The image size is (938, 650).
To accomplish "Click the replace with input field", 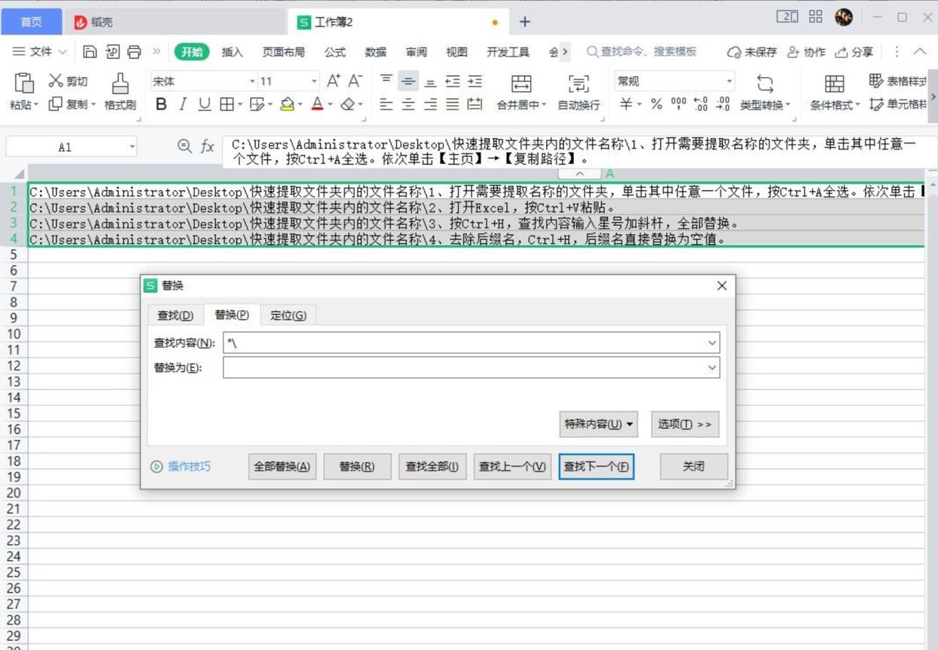I will [464, 368].
